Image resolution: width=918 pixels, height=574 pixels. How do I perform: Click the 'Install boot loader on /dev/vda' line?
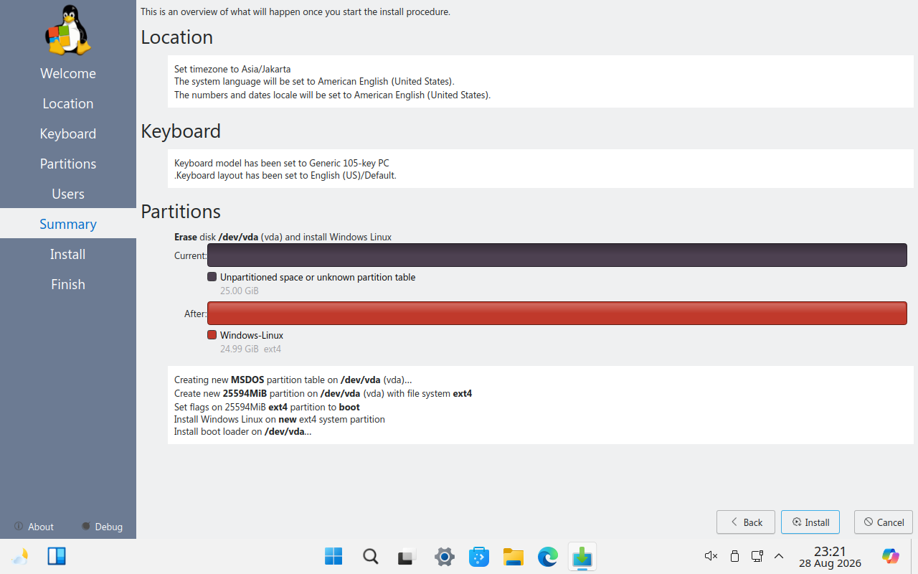pos(242,432)
